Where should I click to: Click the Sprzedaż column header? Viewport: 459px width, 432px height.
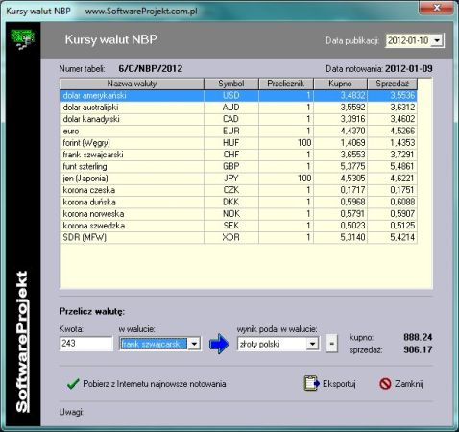click(x=393, y=84)
